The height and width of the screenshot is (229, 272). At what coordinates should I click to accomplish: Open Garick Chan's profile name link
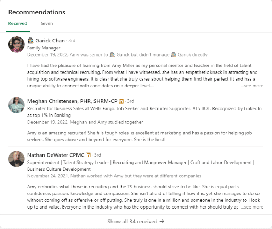(50, 41)
